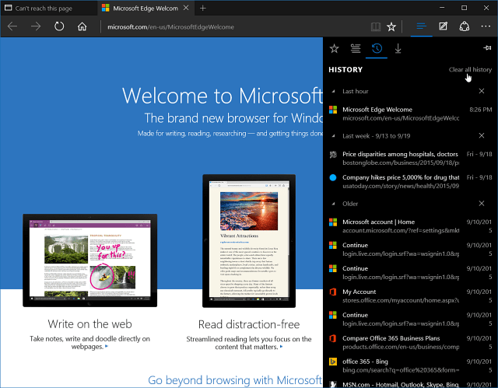498x388 pixels.
Task: Open Microsoft Edge Welcome history entry
Action: [410, 114]
